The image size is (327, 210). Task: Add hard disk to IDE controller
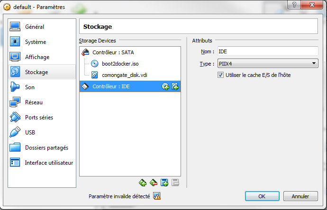pos(175,87)
